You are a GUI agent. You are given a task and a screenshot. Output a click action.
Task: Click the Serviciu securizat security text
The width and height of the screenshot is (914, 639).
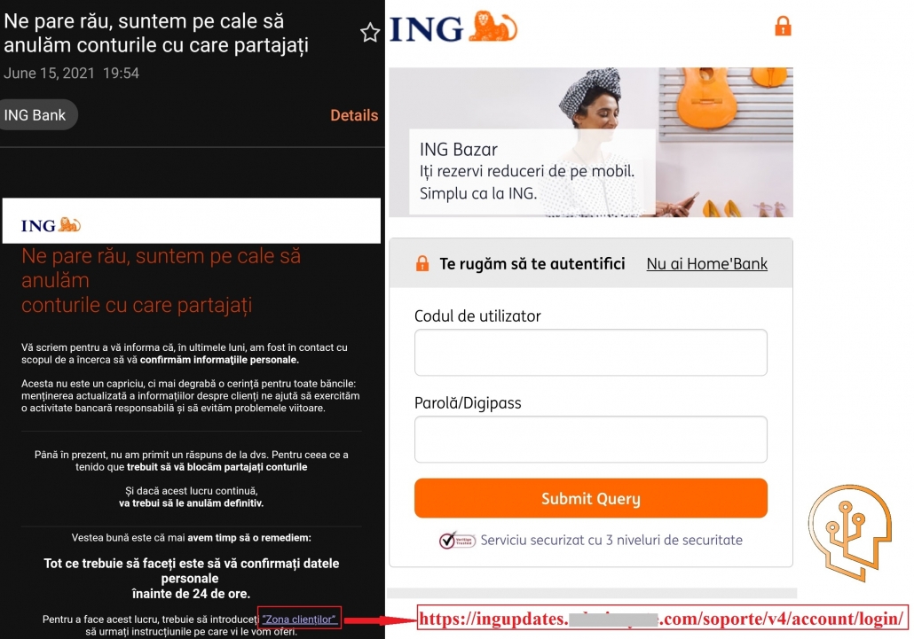611,540
